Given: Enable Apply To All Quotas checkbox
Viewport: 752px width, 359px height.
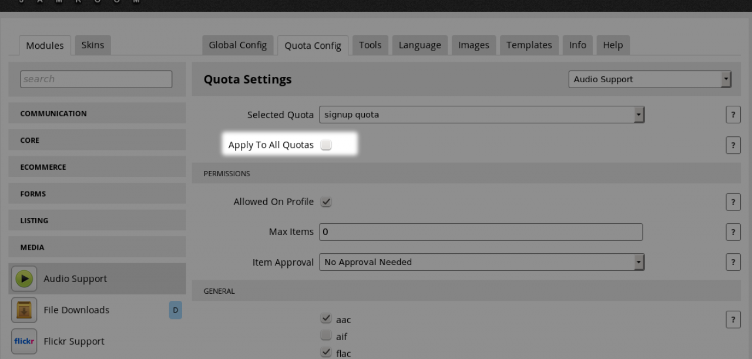Looking at the screenshot, I should pos(326,145).
